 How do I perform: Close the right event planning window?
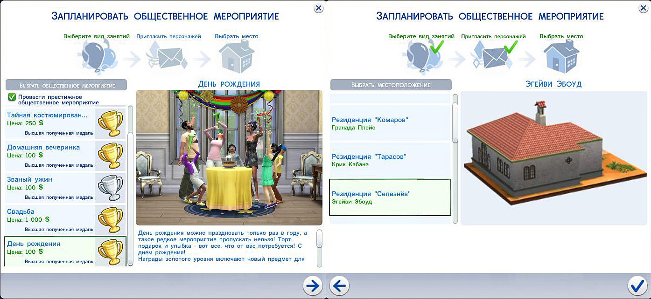644,8
